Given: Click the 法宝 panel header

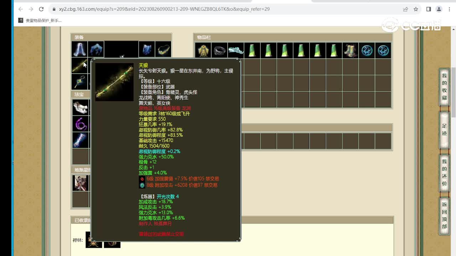Looking at the screenshot, I should point(81,95).
